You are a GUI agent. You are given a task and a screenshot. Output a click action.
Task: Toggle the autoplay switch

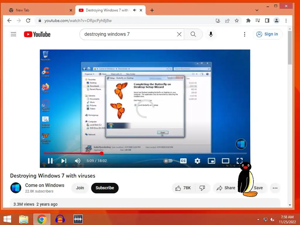(168, 161)
